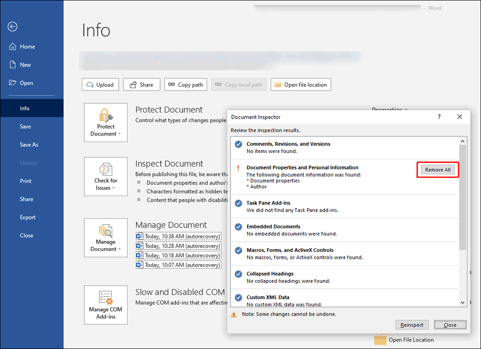481x349 pixels.
Task: Open Manage COM Add-ins
Action: pos(106,305)
